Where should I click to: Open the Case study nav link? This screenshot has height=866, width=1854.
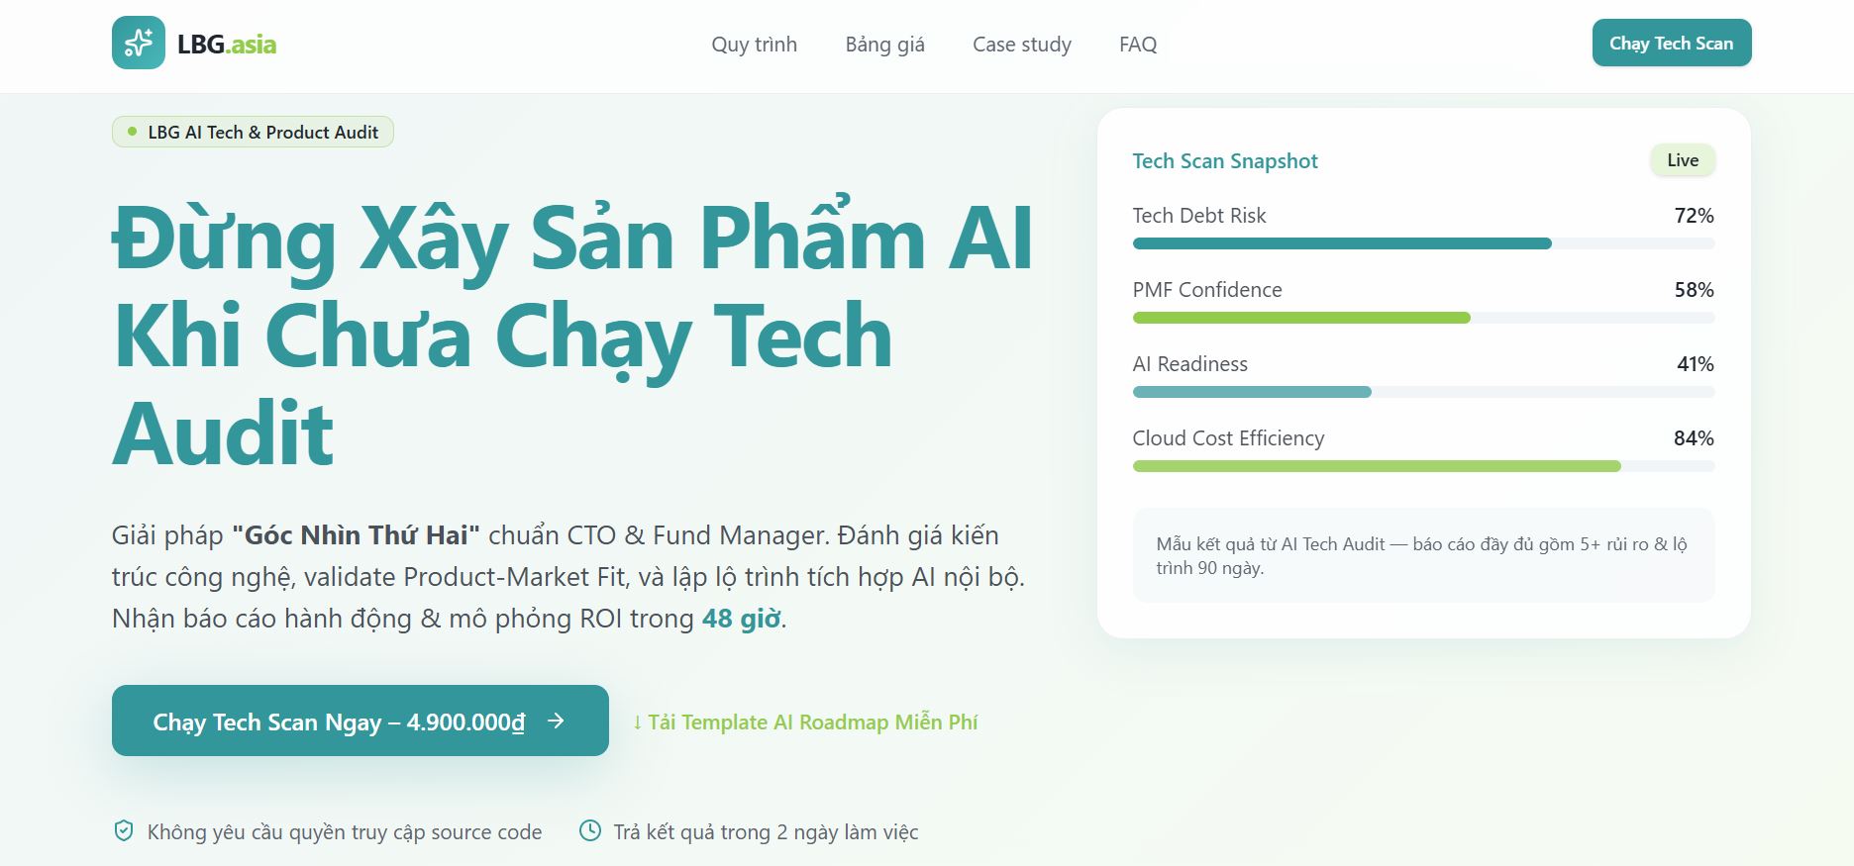tap(1021, 45)
